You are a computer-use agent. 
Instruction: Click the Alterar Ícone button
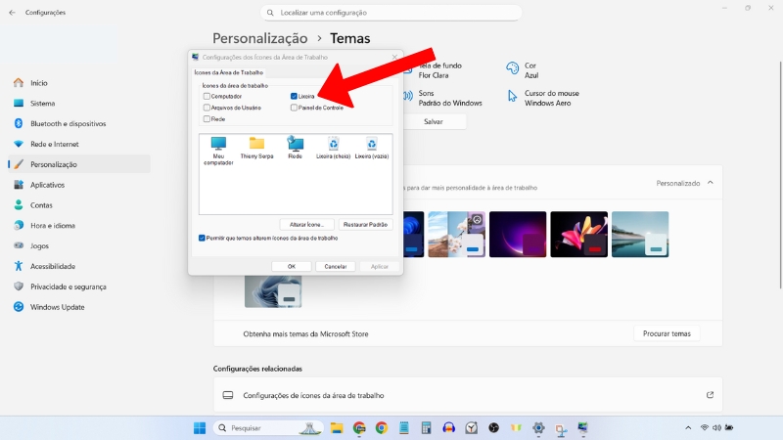point(307,224)
